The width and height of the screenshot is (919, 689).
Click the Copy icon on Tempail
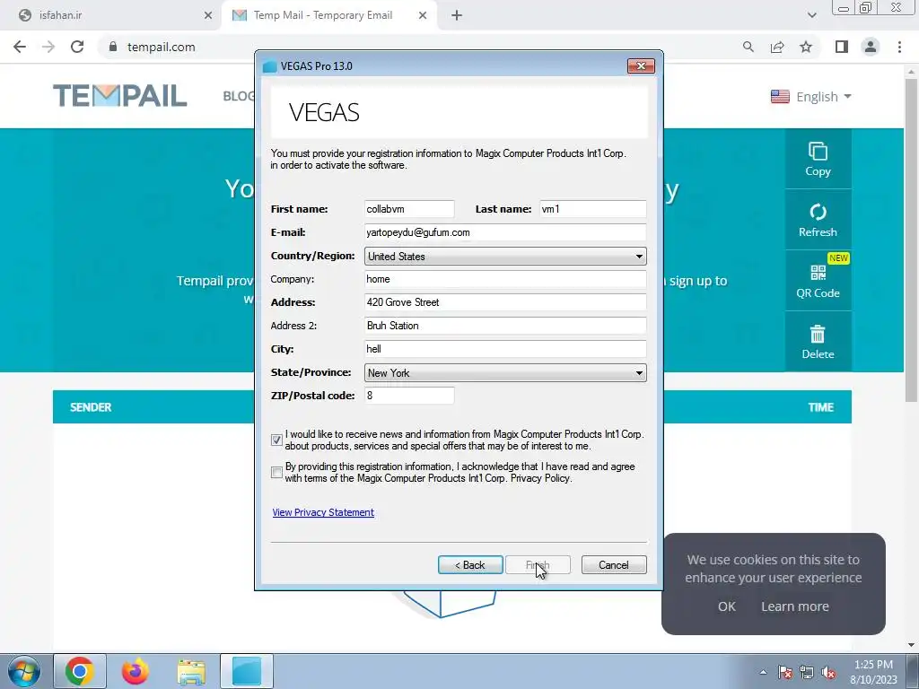click(818, 151)
